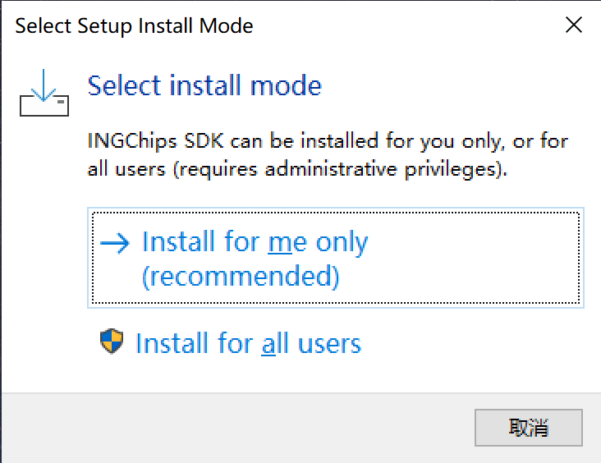Close the Setup Install Mode dialog
The height and width of the screenshot is (463, 601).
point(574,25)
